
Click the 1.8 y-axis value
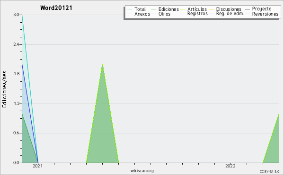click(x=16, y=74)
